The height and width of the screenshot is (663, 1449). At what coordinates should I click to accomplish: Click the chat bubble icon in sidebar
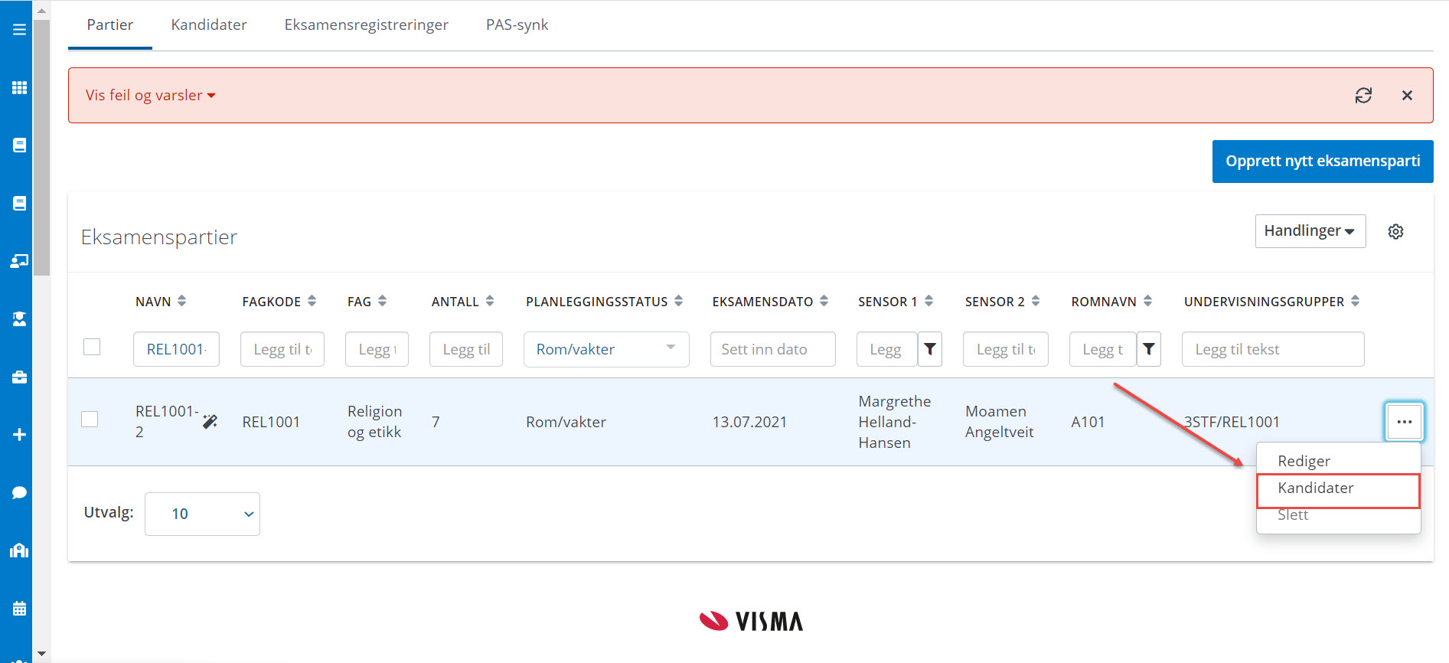pos(19,492)
